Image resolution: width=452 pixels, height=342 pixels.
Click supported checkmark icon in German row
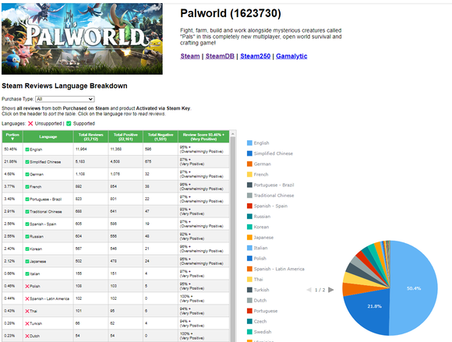click(x=27, y=175)
